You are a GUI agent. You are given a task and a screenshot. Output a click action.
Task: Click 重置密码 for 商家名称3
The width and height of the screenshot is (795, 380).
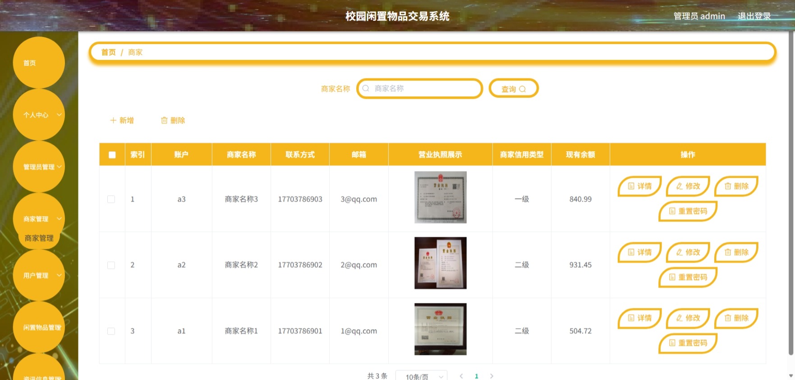pyautogui.click(x=688, y=211)
